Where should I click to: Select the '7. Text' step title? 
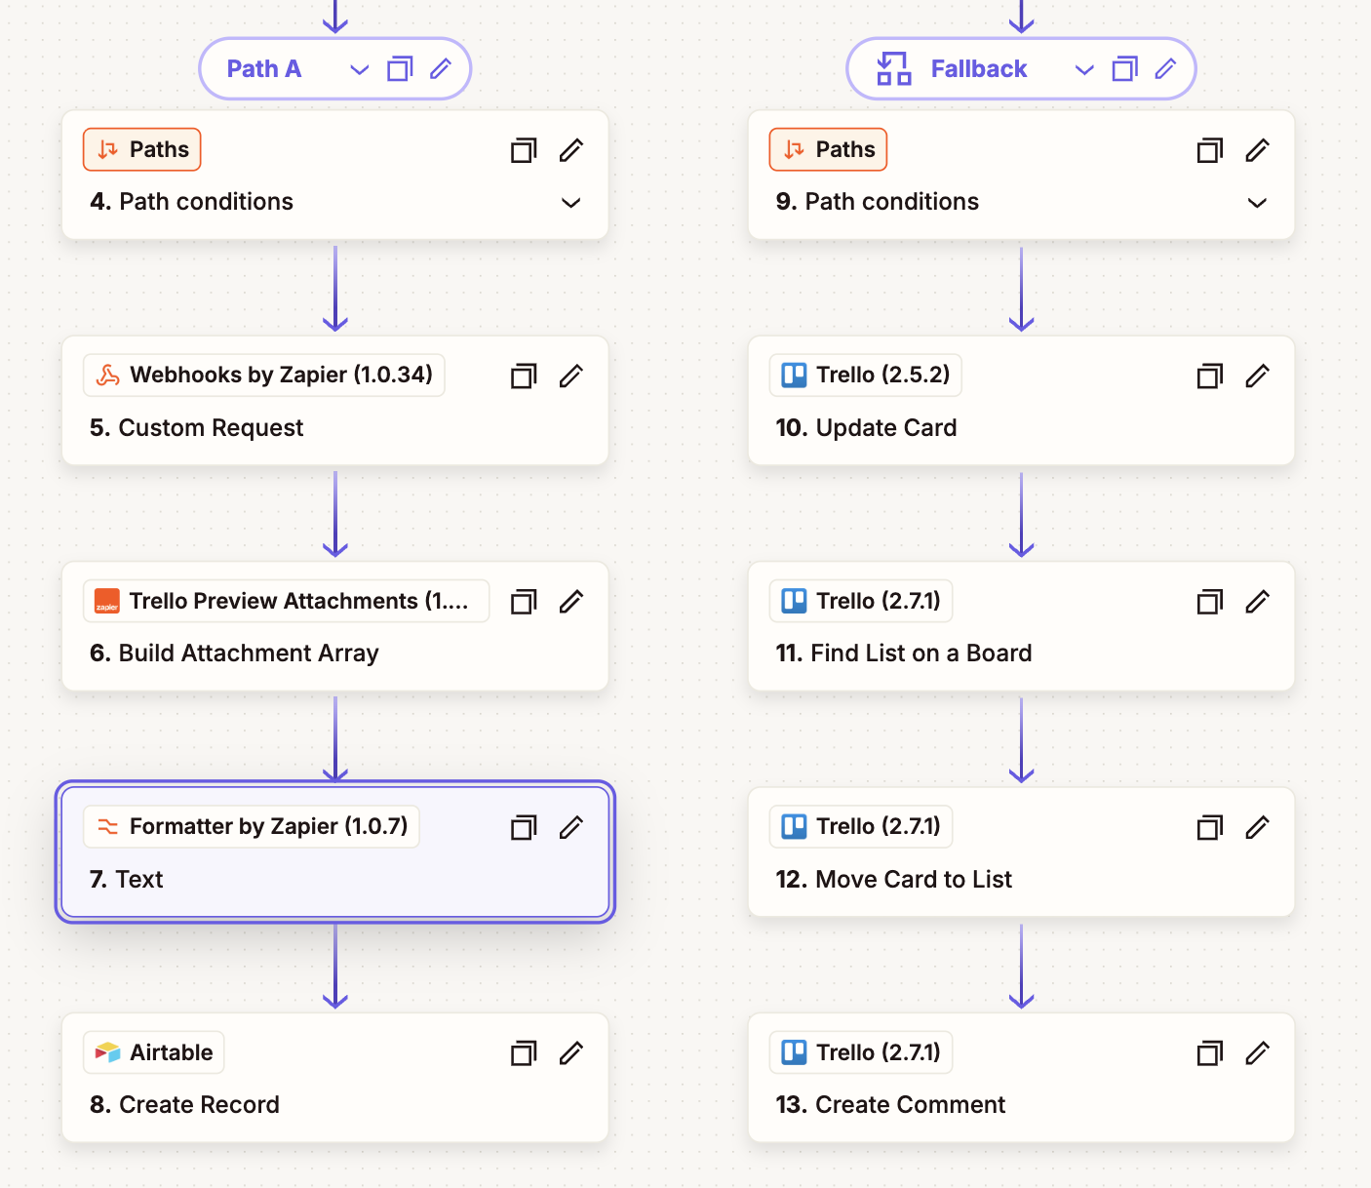tap(127, 880)
